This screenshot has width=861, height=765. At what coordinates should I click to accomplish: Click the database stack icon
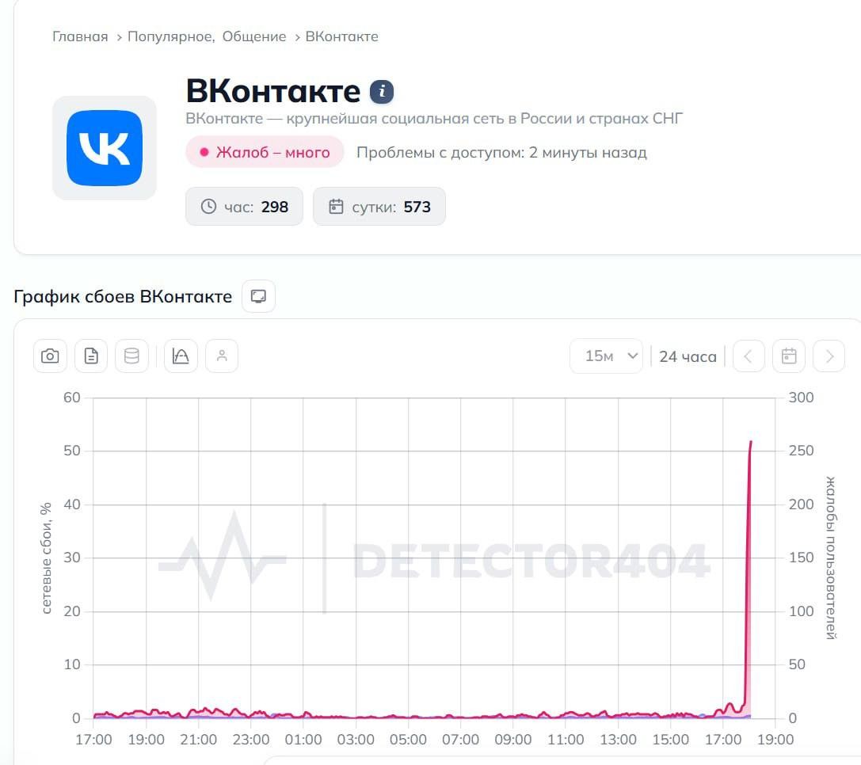[x=131, y=356]
